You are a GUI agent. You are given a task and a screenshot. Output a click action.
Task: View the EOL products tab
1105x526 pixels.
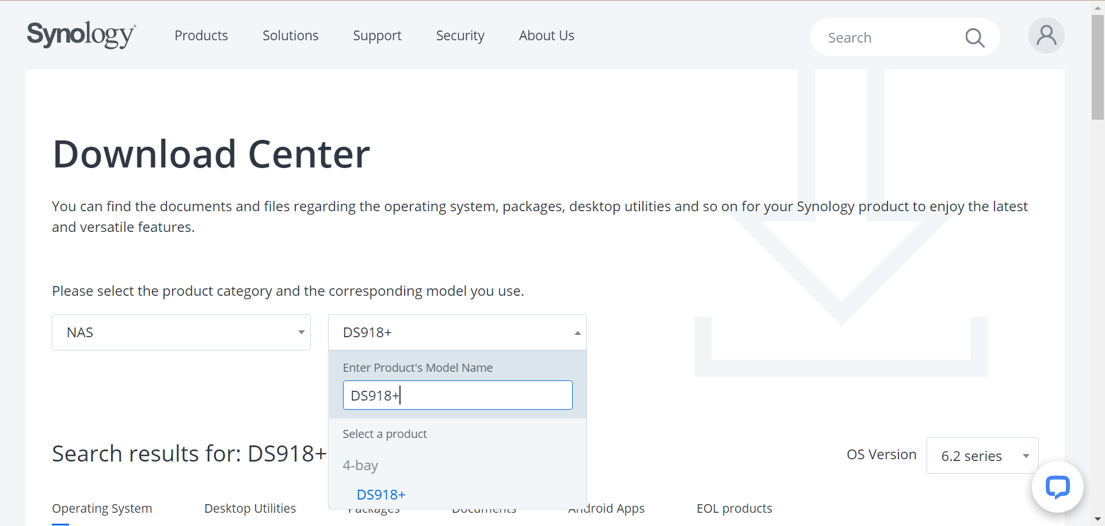pyautogui.click(x=734, y=508)
